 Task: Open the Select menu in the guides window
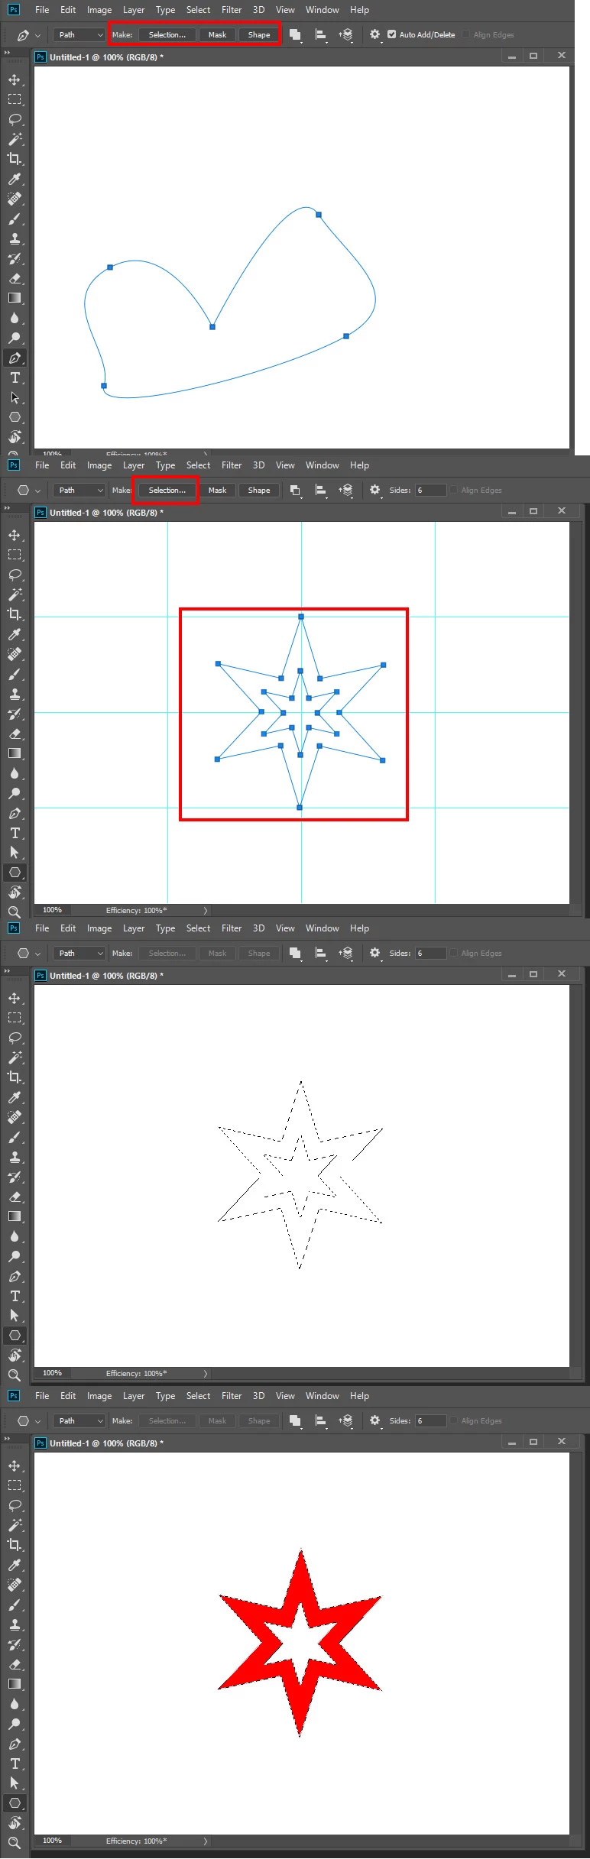pyautogui.click(x=198, y=465)
